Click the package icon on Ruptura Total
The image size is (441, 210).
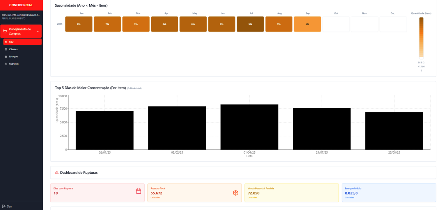(236, 193)
